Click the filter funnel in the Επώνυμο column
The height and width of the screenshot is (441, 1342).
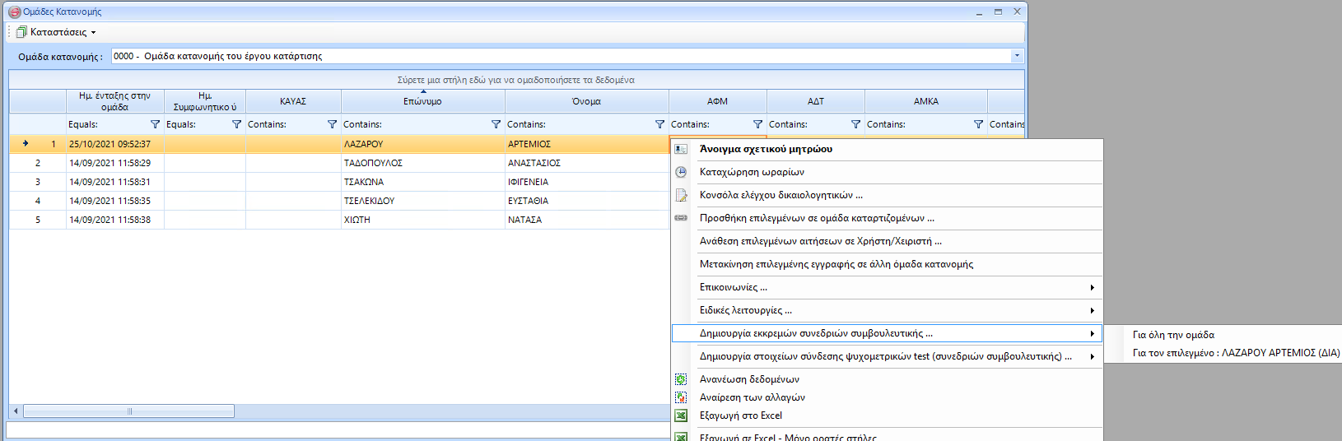click(x=496, y=124)
